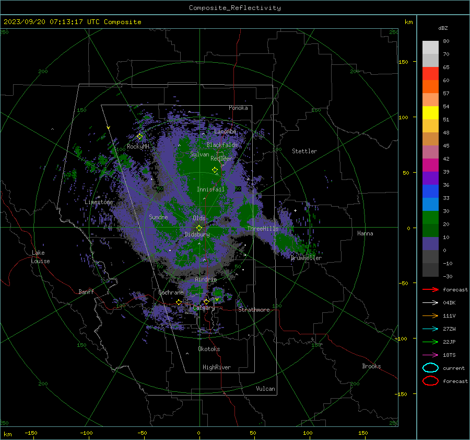Screen dimensions: 470x440
Task: Click the Composite_Reflectivity title text
Action: [x=234, y=8]
